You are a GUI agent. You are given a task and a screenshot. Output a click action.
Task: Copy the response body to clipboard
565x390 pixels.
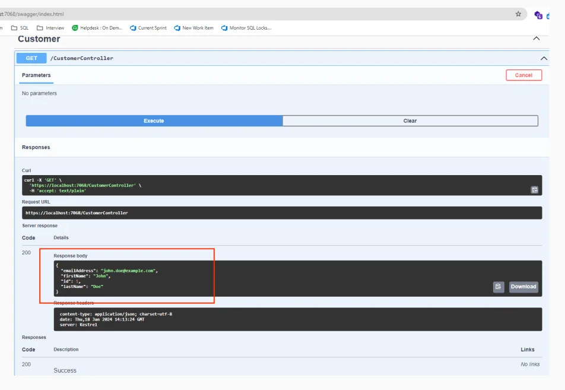pos(498,287)
